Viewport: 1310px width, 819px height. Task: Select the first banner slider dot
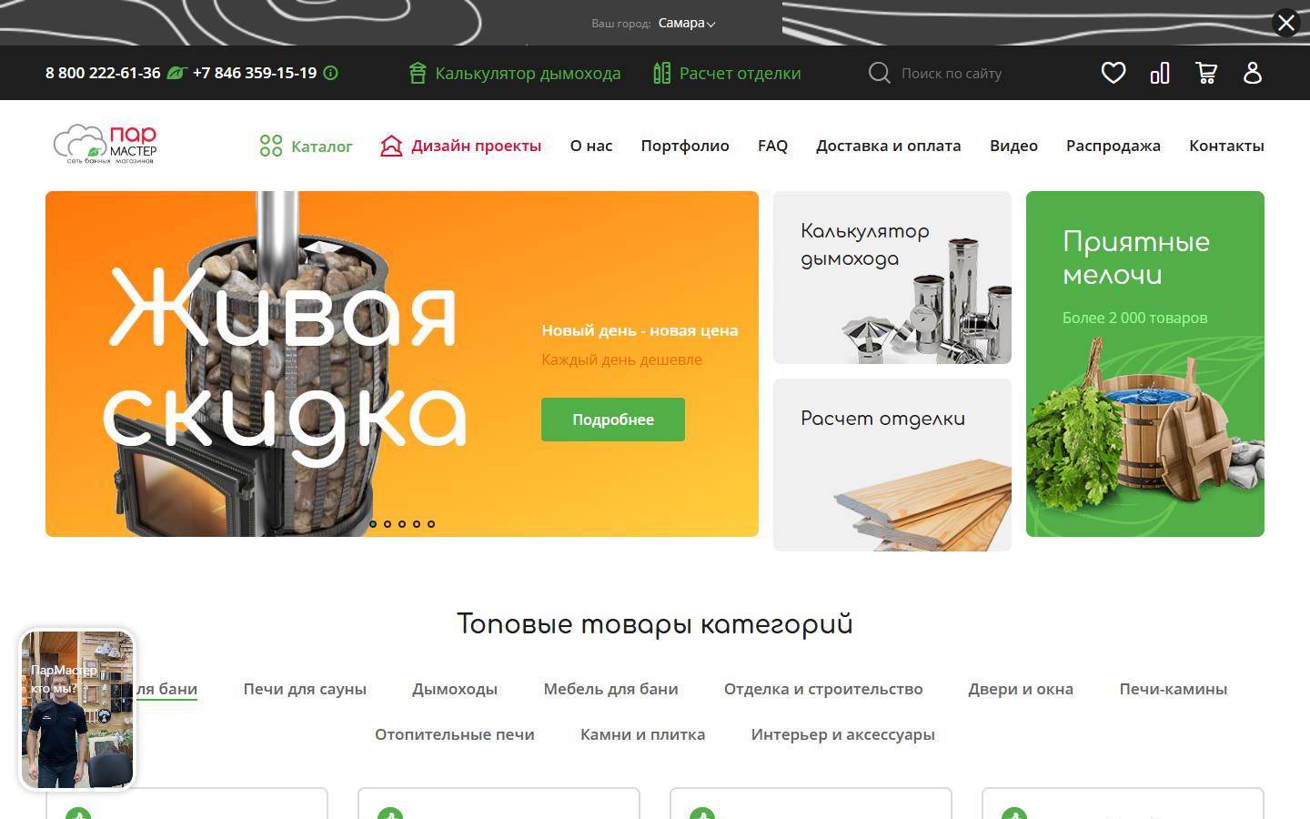click(x=373, y=524)
